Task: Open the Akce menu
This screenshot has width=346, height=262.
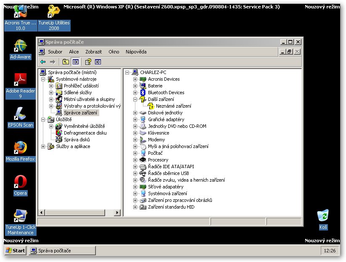Action: click(x=74, y=52)
